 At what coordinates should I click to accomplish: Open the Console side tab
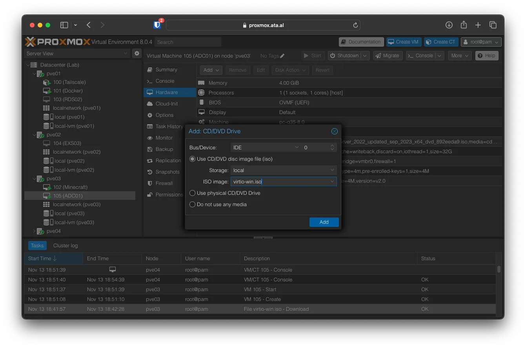(170, 81)
